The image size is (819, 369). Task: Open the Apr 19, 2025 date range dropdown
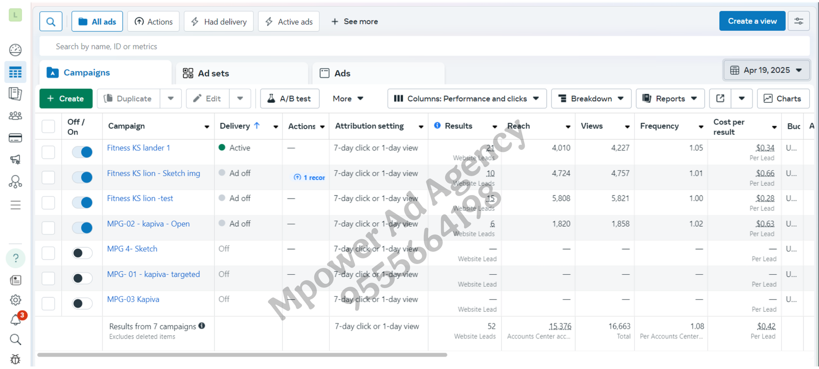766,70
